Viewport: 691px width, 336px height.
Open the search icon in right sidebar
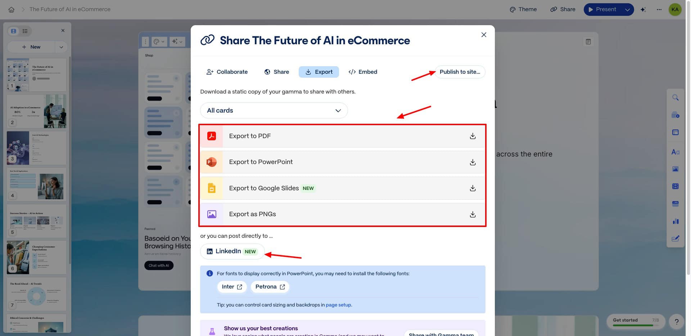point(675,97)
